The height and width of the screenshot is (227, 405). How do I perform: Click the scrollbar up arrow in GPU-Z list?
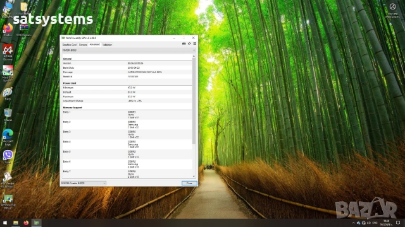194,56
